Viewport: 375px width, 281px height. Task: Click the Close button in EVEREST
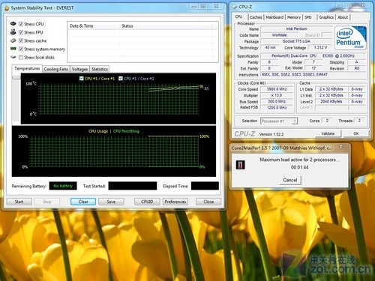click(x=208, y=202)
